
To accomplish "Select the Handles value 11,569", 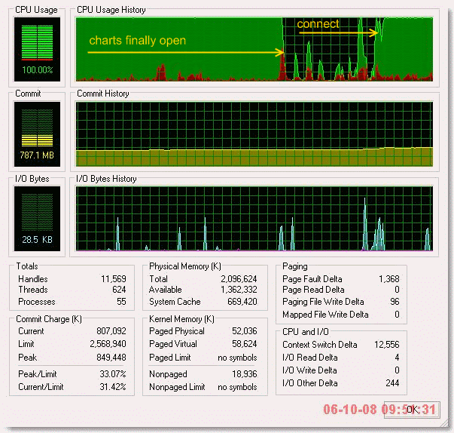I will coord(114,279).
